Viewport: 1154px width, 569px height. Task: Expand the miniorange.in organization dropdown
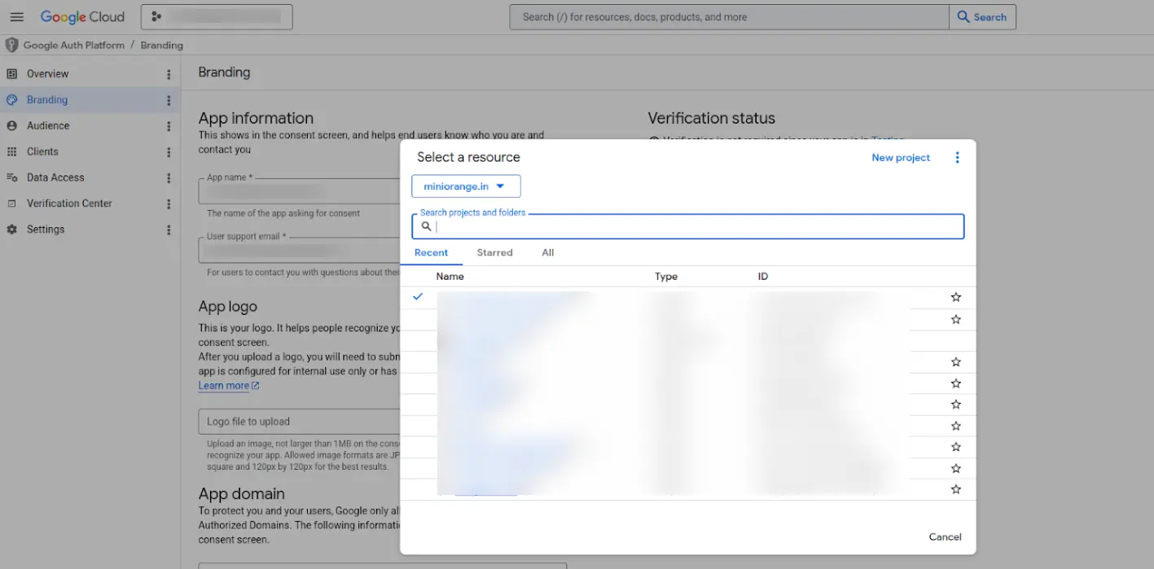click(466, 186)
